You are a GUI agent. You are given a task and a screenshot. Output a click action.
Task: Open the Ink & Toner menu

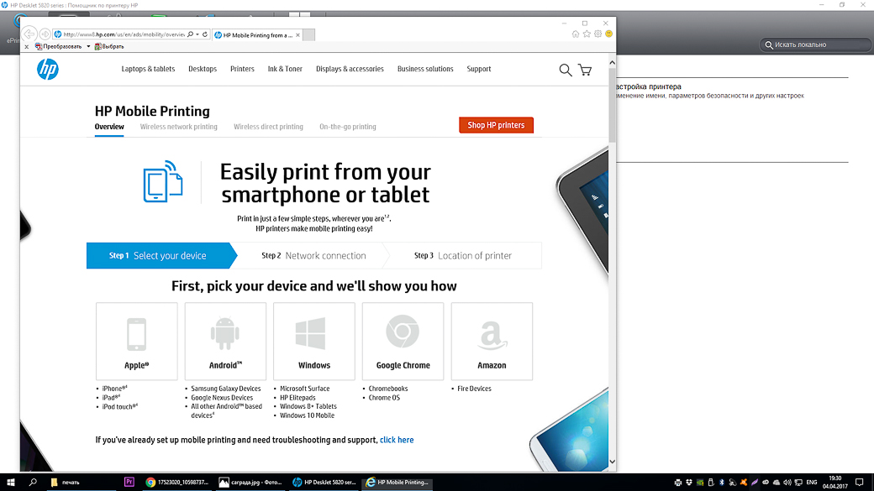click(x=285, y=69)
